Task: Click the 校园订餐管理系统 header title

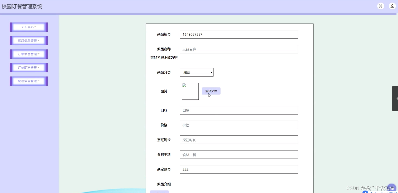Action: tap(22, 6)
